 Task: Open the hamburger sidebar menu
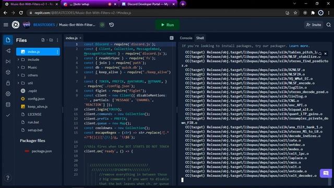click(x=6, y=25)
